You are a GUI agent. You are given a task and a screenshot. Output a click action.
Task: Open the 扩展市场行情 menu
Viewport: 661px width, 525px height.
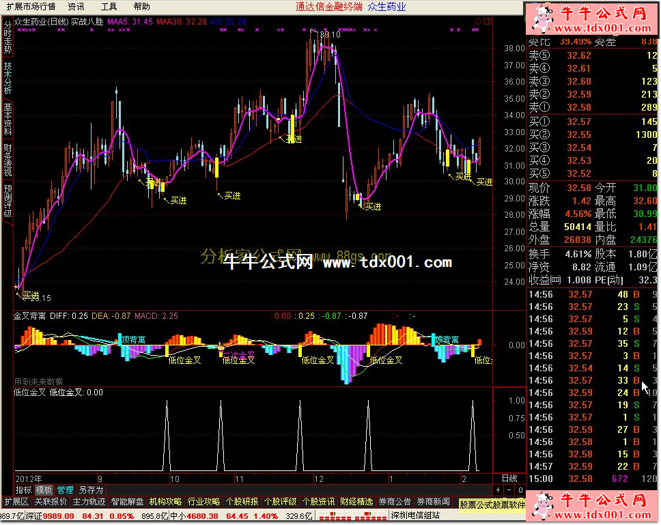pos(31,7)
